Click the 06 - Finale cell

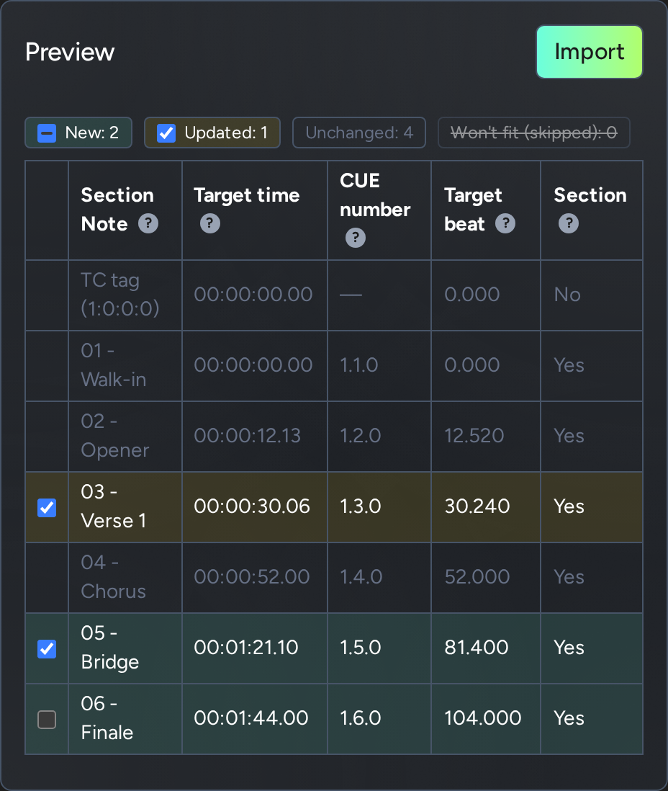tap(125, 719)
